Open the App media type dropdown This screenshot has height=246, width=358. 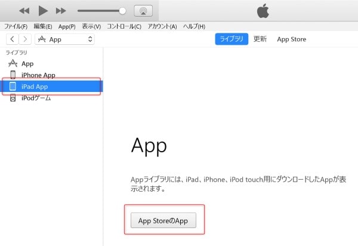(x=64, y=39)
